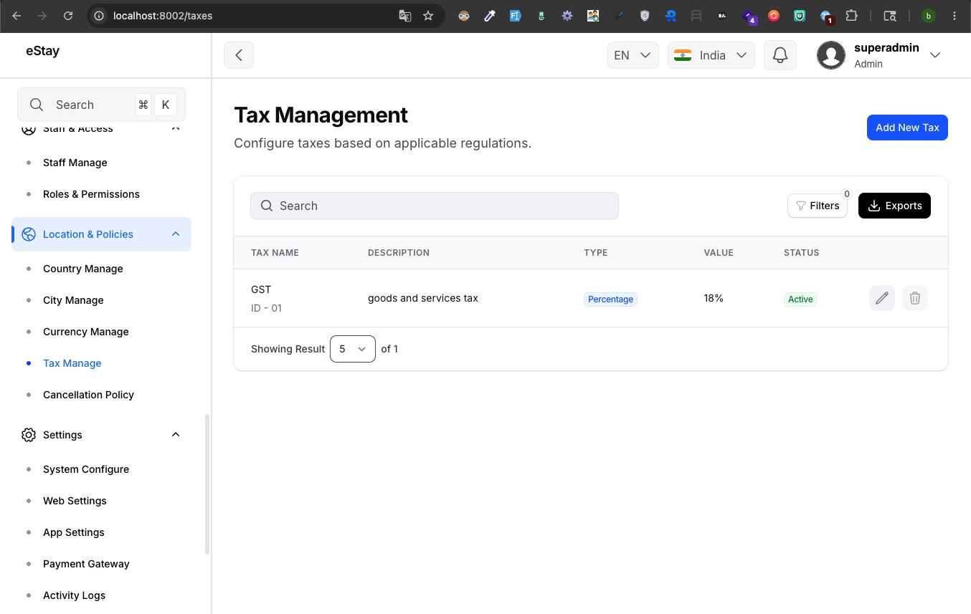Click the globe icon beside Location & Policies
This screenshot has width=971, height=614.
tap(29, 234)
